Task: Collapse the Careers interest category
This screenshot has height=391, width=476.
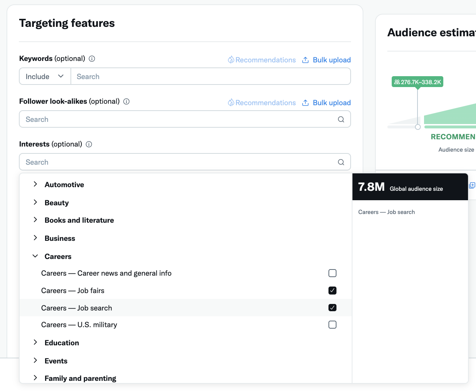Action: (x=35, y=256)
